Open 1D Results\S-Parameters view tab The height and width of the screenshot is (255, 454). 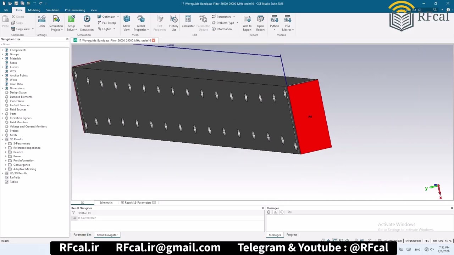pyautogui.click(x=136, y=203)
